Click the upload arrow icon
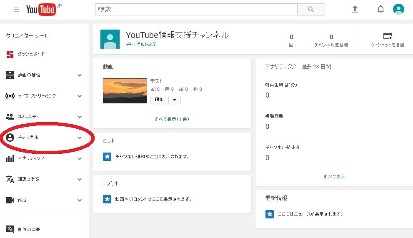Screen dimensions: 413x238 (x=355, y=9)
